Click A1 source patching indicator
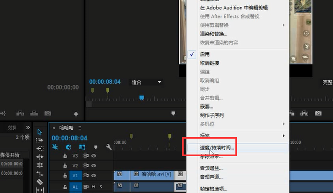Viewport: 333px width, 193px height. tap(75, 187)
